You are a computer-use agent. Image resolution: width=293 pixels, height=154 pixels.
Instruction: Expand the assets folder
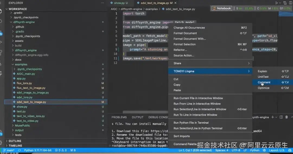(x=56, y=41)
